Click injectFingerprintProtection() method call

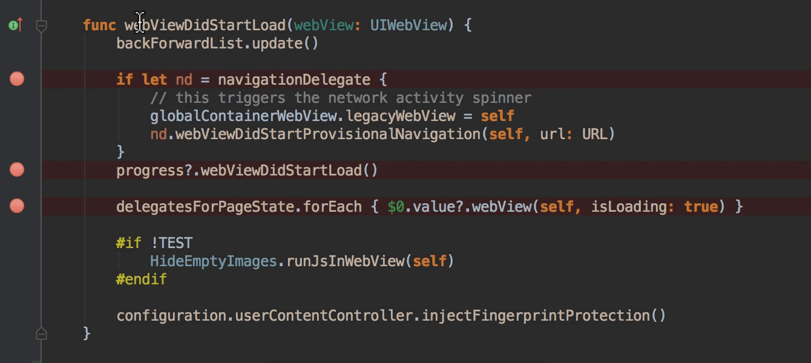(x=543, y=316)
